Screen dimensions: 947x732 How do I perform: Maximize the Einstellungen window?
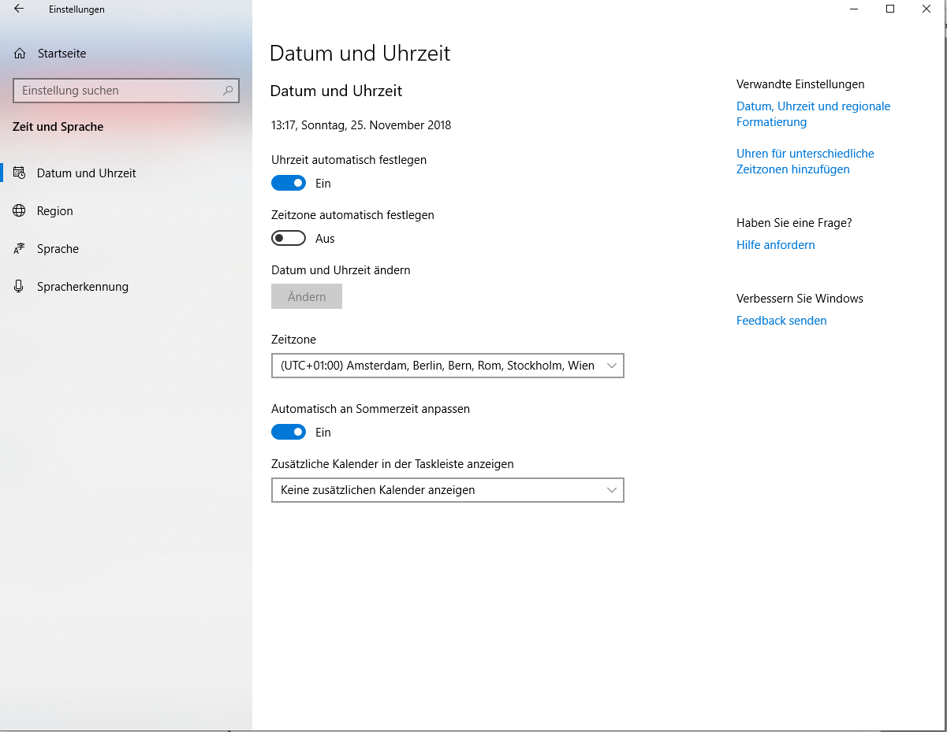[890, 9]
